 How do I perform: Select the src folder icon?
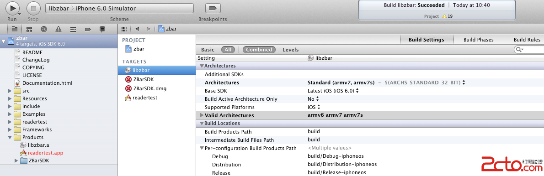coord(17,91)
